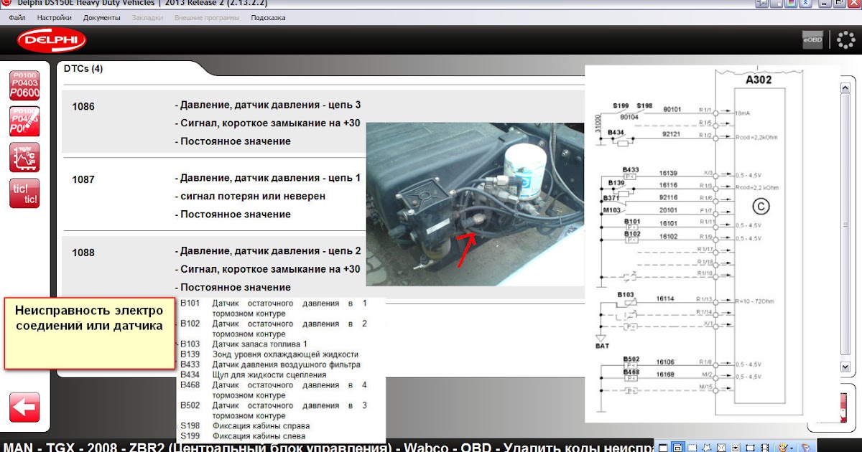Screen dimensions: 862x452
Task: Click 'сигнал потерян или неверен' line
Action: (x=250, y=196)
